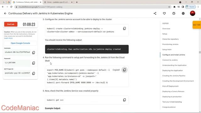The width and height of the screenshot is (201, 113).
Task: Open Chrome's three-dot menu
Action: [x=198, y=7]
